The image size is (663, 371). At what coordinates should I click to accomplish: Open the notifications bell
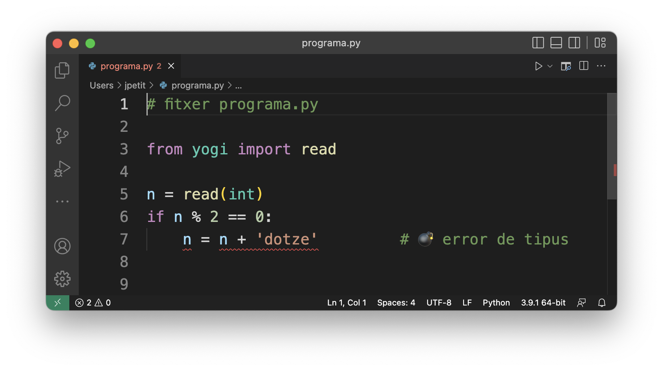click(x=601, y=303)
